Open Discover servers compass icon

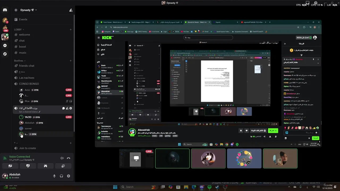click(x=5, y=54)
